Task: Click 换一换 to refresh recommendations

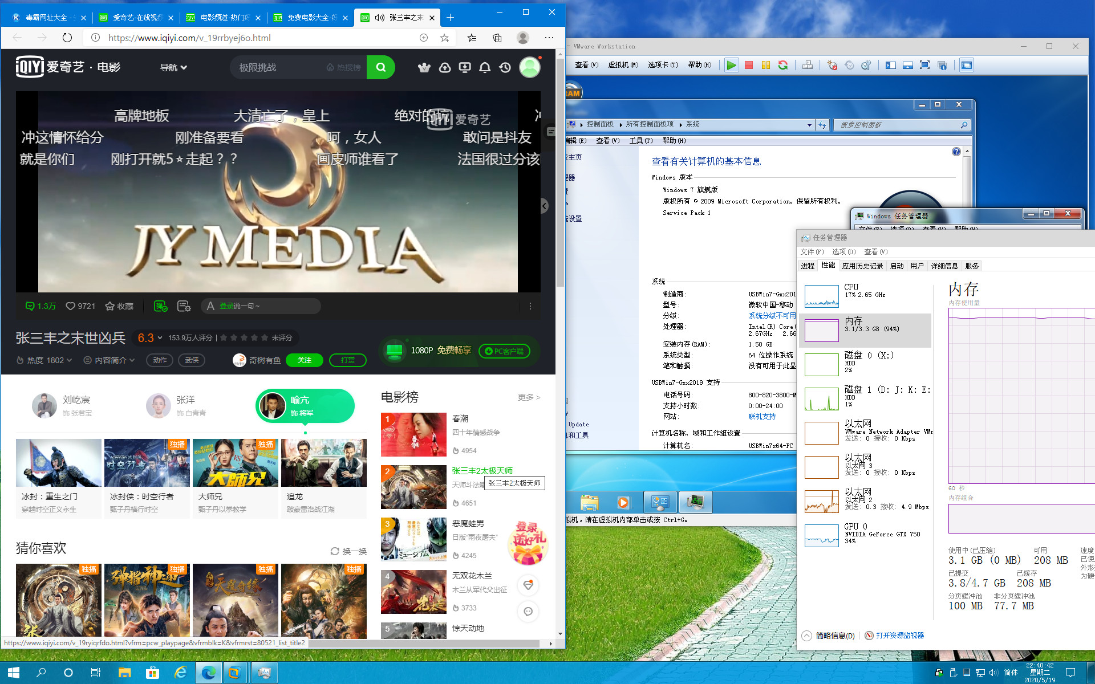Action: [x=348, y=551]
